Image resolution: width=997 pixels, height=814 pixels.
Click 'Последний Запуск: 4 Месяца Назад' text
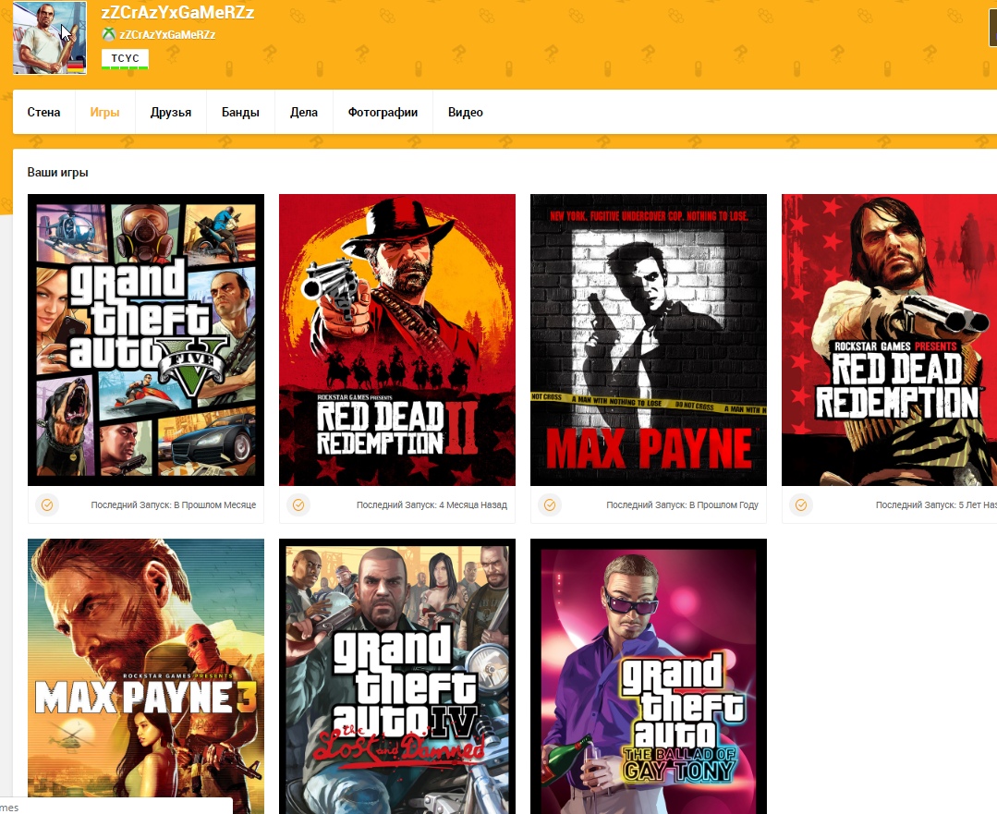point(432,504)
